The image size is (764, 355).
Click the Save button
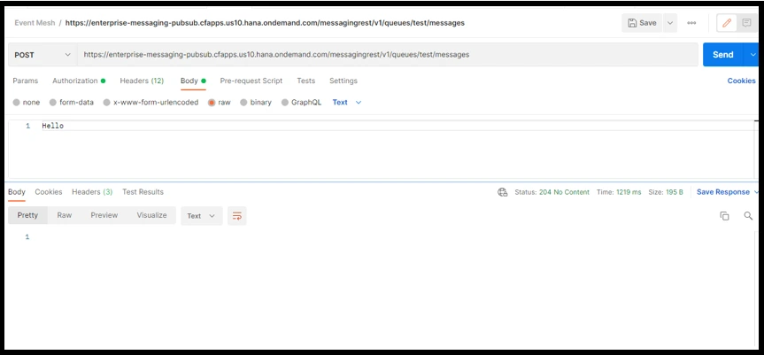pos(643,22)
